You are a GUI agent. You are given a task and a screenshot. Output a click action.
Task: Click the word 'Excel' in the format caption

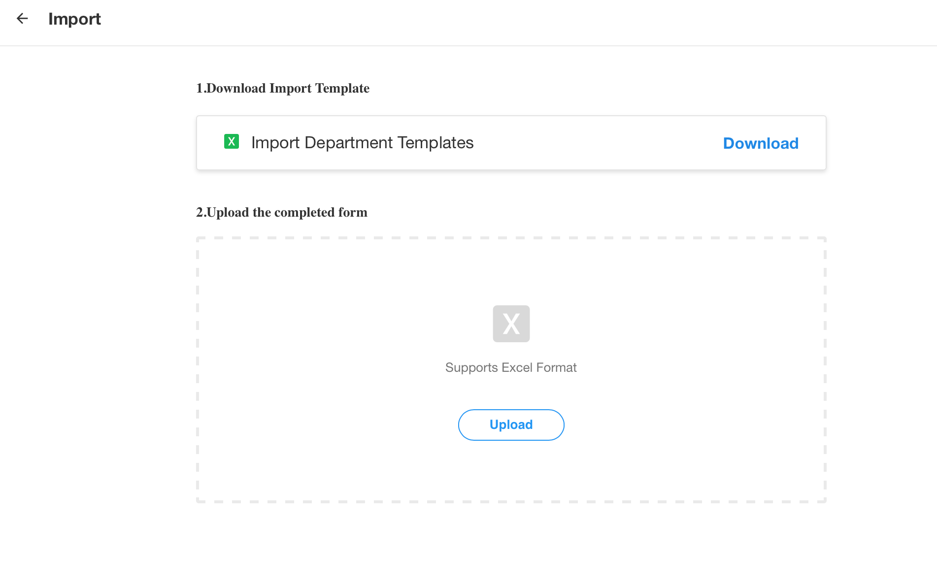(517, 367)
